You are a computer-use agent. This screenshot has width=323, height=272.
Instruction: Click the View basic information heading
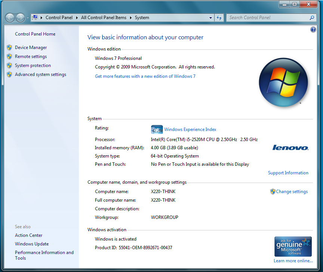click(145, 37)
